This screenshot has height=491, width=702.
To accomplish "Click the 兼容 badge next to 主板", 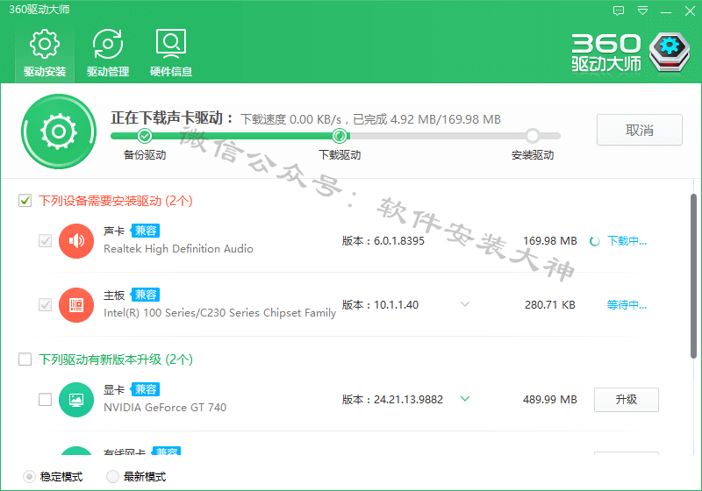I will point(146,295).
